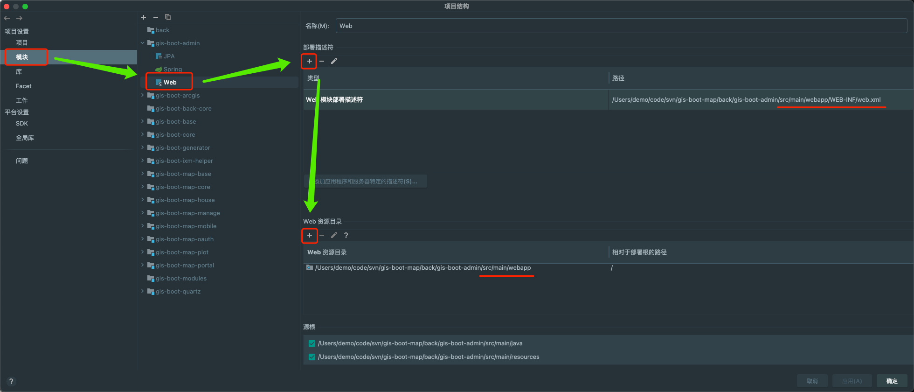Uncheck the src/main/java source root

tap(312, 343)
